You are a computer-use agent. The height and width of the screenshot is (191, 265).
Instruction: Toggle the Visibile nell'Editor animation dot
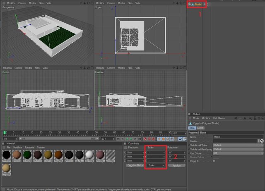pyautogui.click(x=189, y=145)
